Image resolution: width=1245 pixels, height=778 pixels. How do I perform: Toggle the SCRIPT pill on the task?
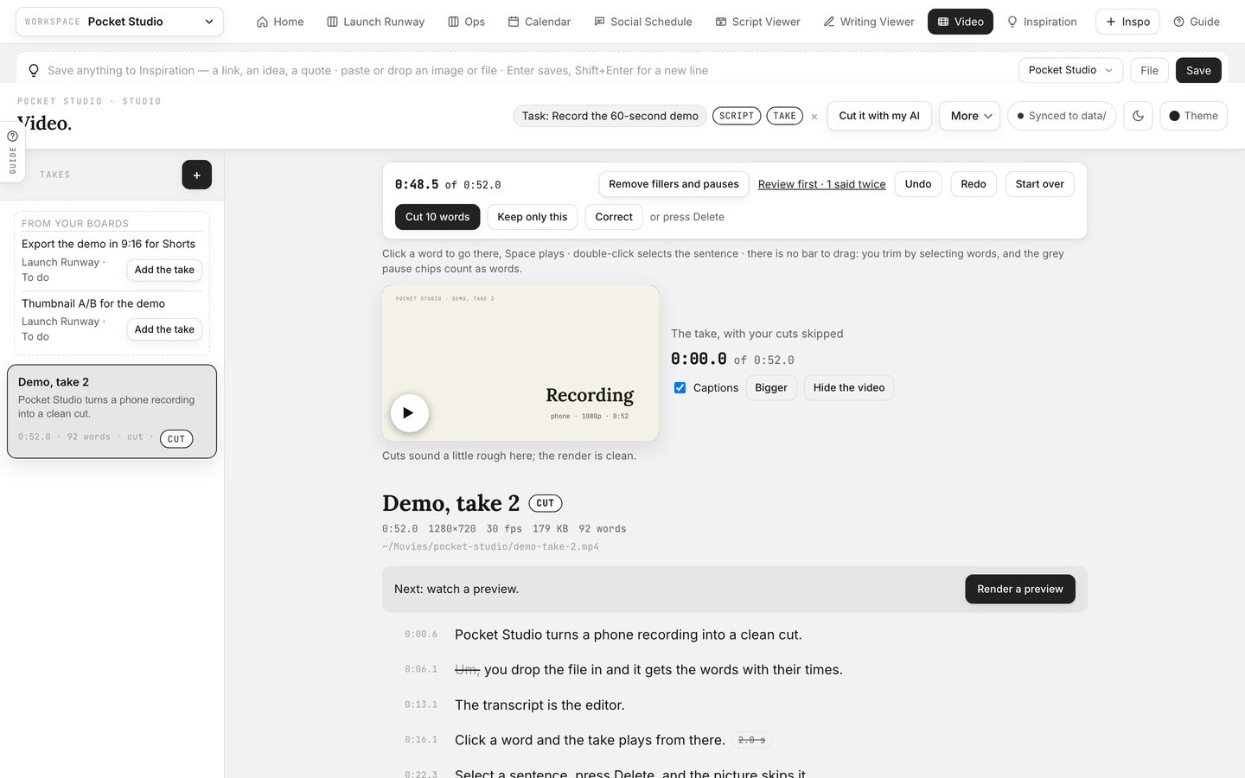[737, 116]
